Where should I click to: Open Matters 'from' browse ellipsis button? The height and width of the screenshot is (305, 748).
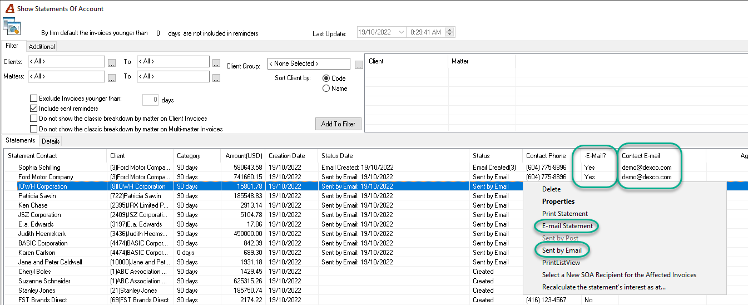(x=112, y=78)
